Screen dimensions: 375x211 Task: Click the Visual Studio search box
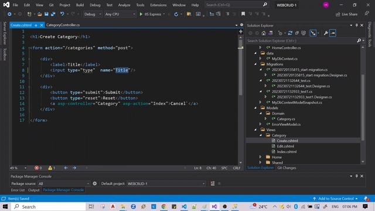tap(236, 5)
